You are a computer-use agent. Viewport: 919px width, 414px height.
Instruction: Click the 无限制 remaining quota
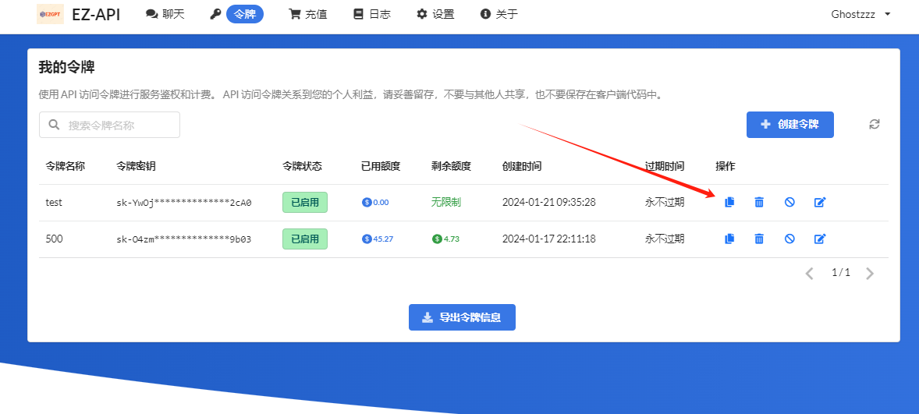pos(446,202)
